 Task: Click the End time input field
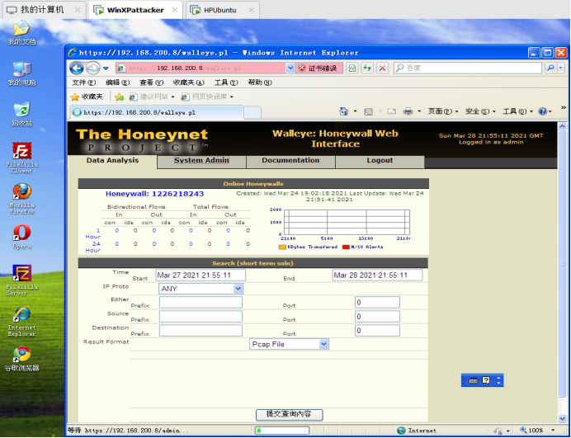377,276
